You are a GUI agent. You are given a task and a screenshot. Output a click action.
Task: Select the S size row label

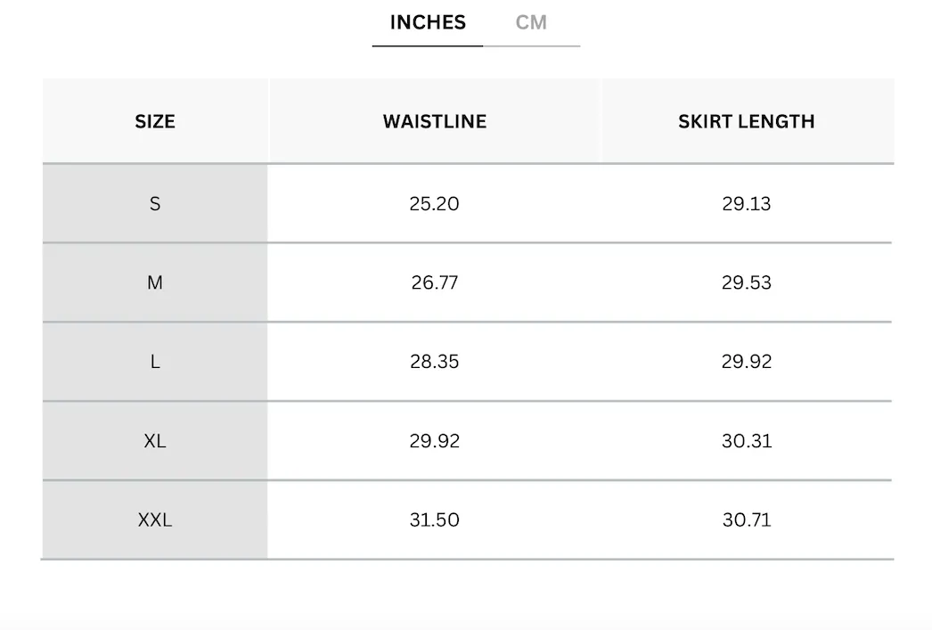pyautogui.click(x=155, y=204)
